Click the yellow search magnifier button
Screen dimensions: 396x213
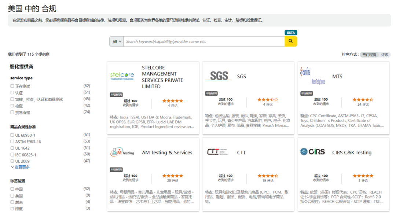[291, 41]
